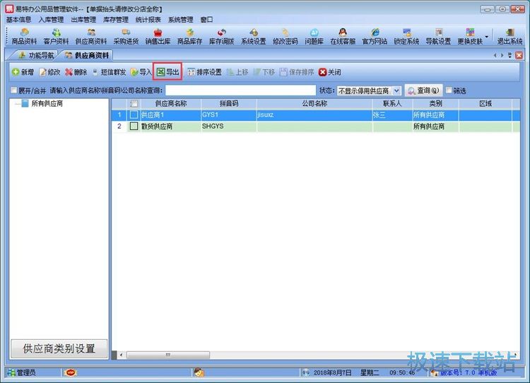
Task: Click supplier search input field
Action: 240,90
